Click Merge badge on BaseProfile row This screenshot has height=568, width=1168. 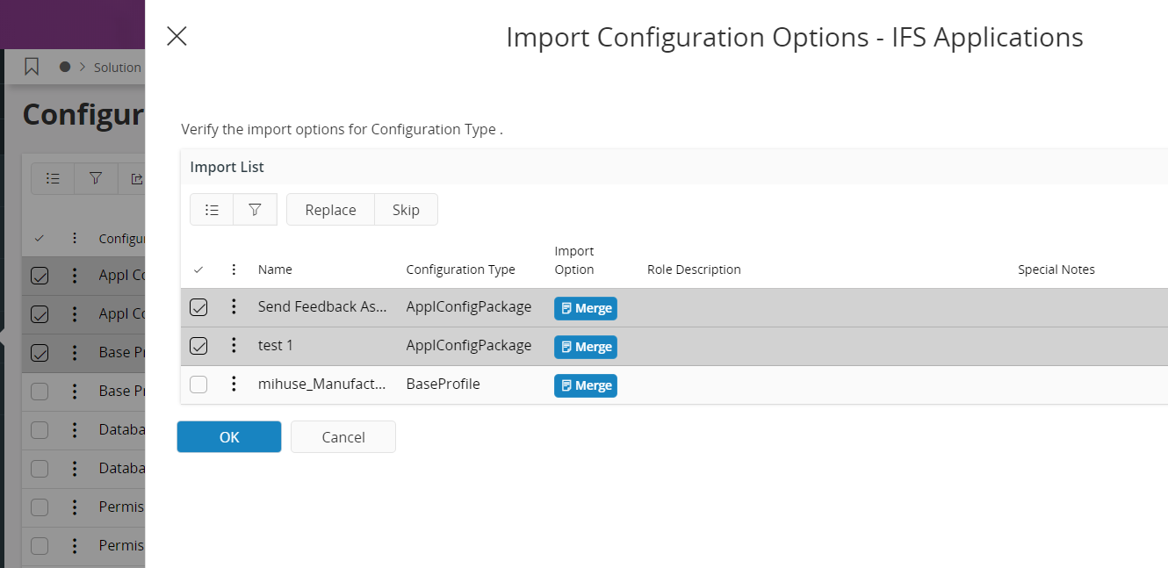coord(585,385)
